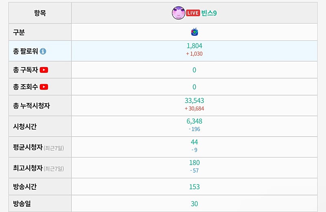Click the 항목 column header

[40, 13]
